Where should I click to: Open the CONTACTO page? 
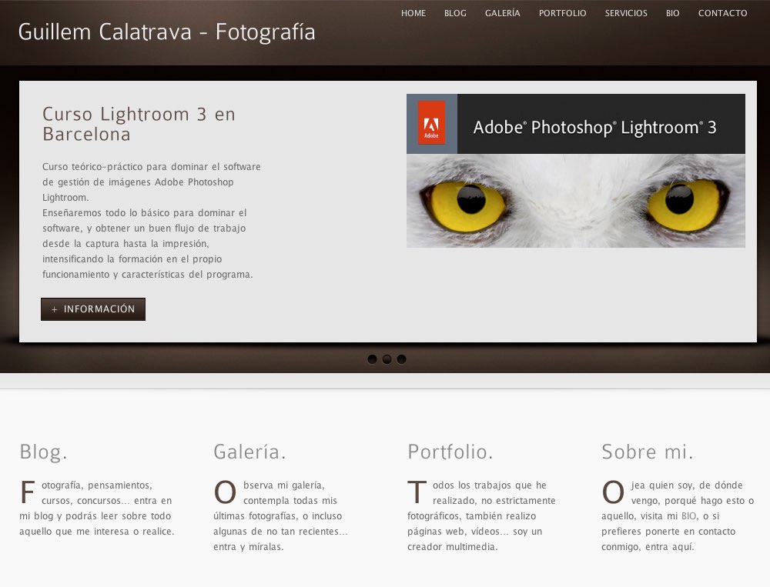723,13
